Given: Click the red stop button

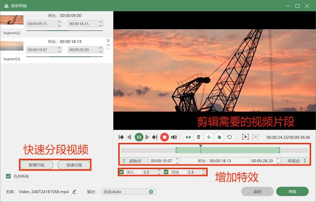Looking at the screenshot, I should [164, 137].
